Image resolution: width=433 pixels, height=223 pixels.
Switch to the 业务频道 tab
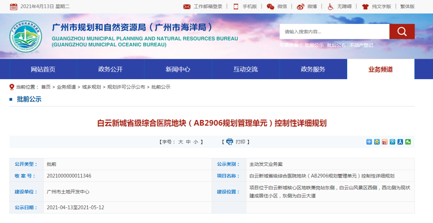pyautogui.click(x=380, y=69)
